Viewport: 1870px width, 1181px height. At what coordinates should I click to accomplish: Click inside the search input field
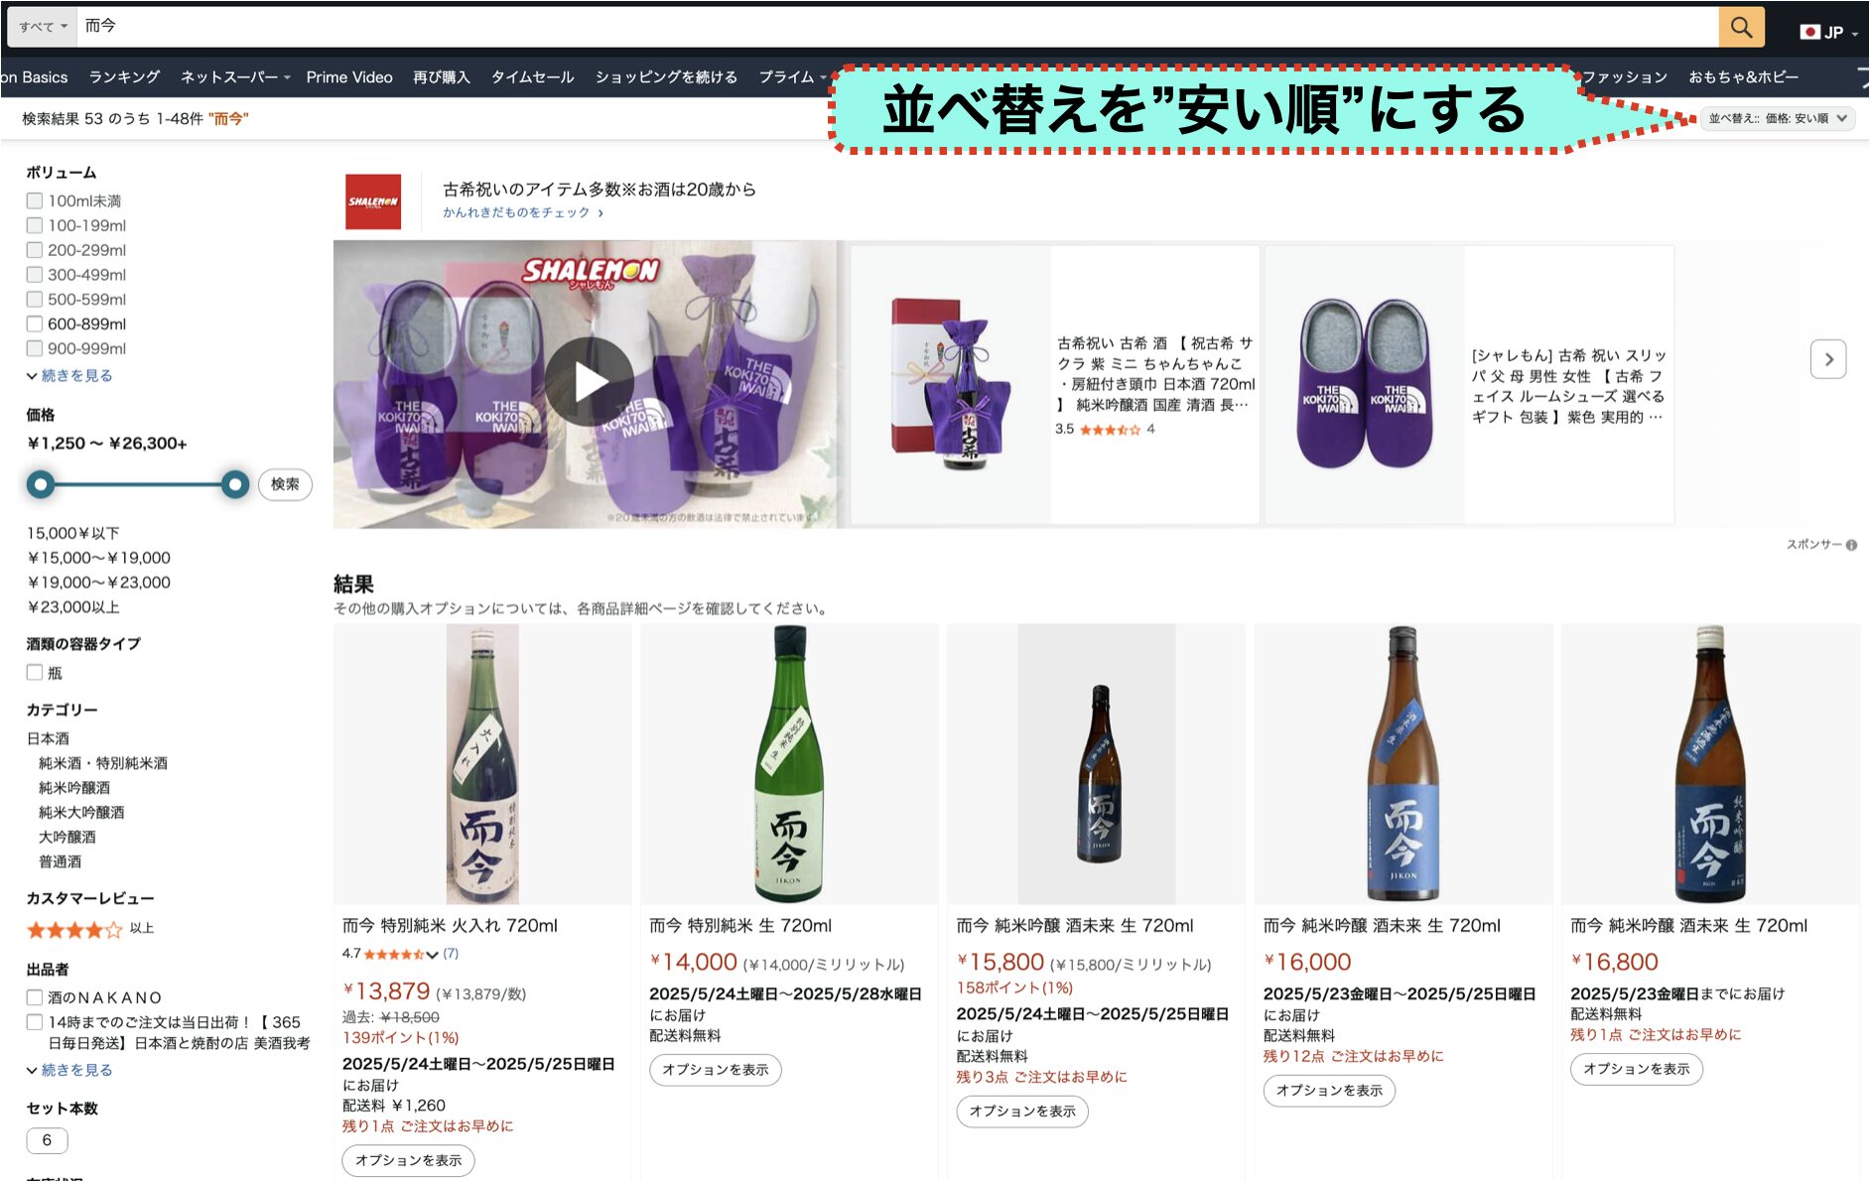point(898,27)
